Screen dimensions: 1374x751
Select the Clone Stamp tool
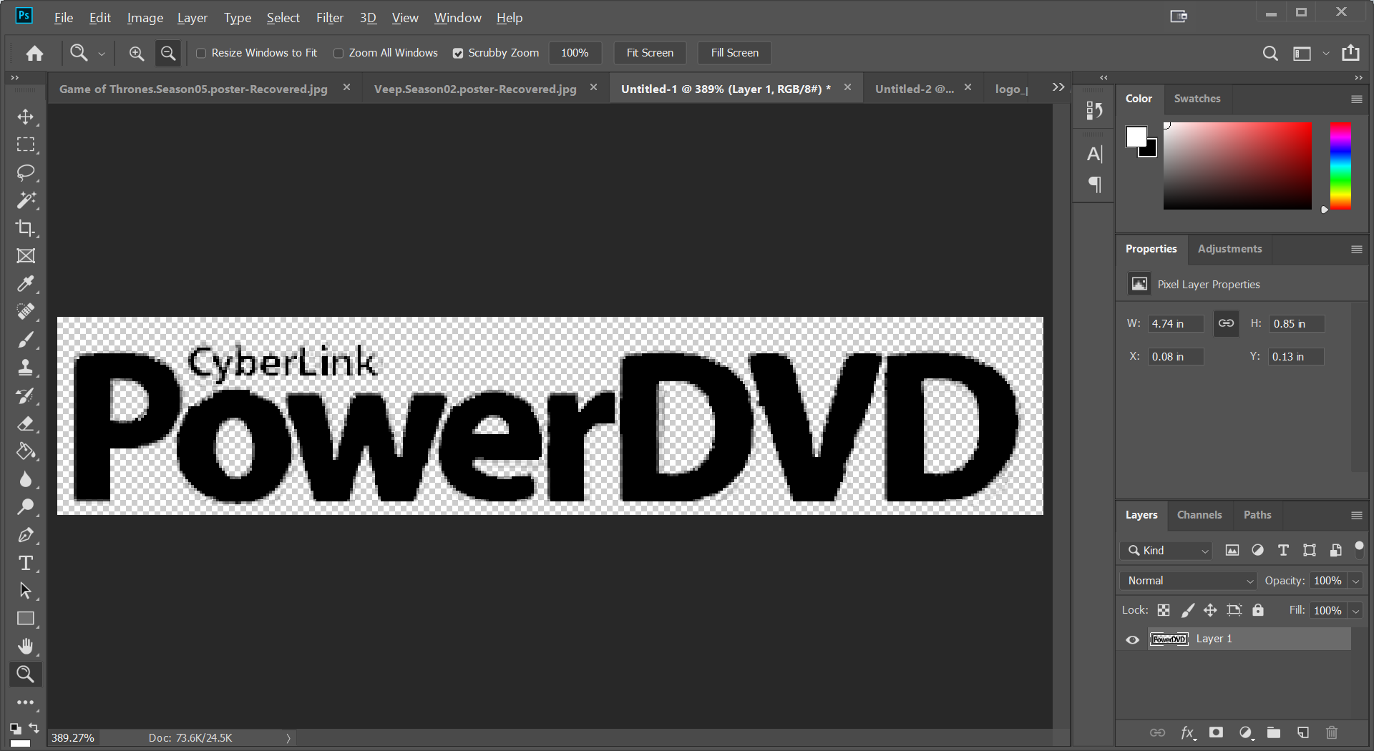click(26, 368)
